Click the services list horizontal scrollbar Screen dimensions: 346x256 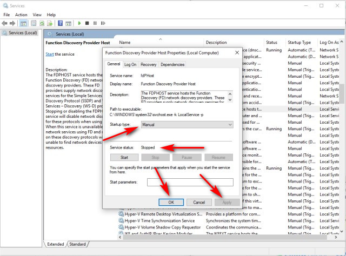pos(225,237)
